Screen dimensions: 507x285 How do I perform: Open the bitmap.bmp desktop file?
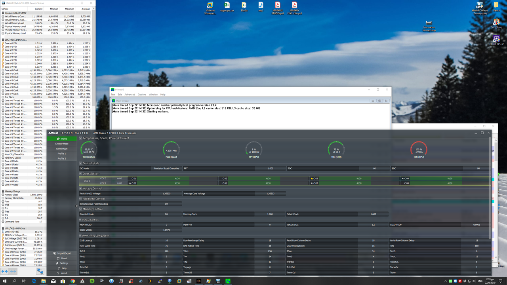[429, 26]
